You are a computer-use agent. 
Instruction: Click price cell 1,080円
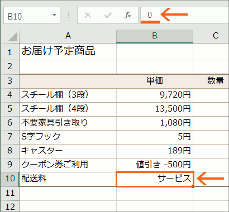pos(155,123)
